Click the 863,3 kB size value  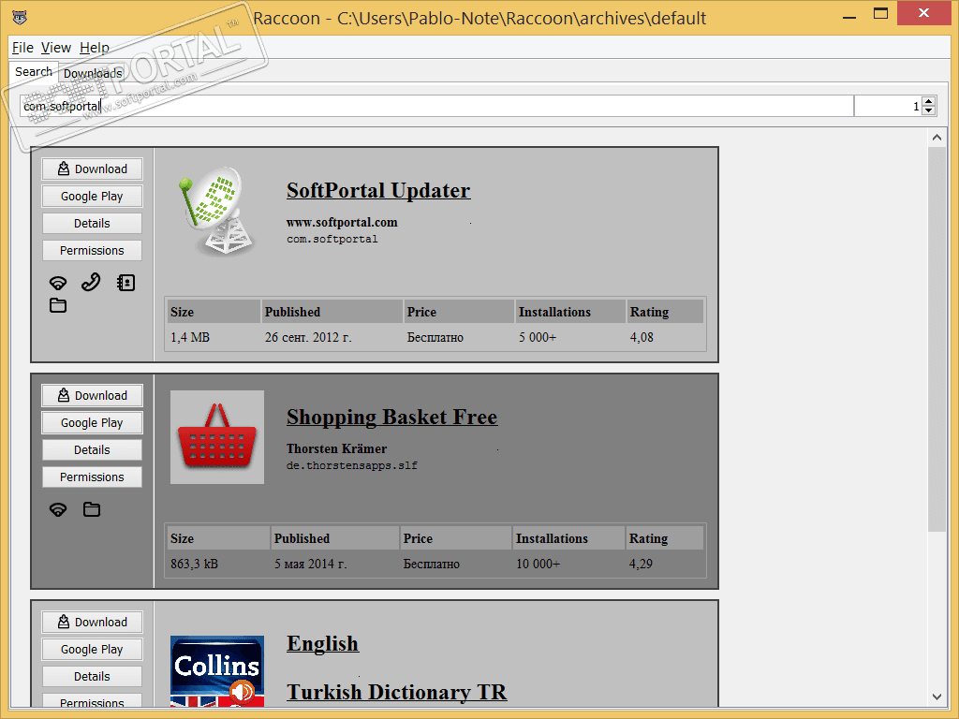(x=194, y=564)
